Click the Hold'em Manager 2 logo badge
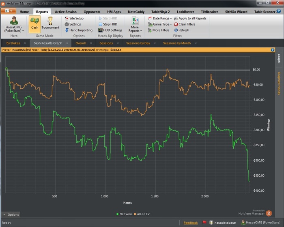 [x=269, y=213]
